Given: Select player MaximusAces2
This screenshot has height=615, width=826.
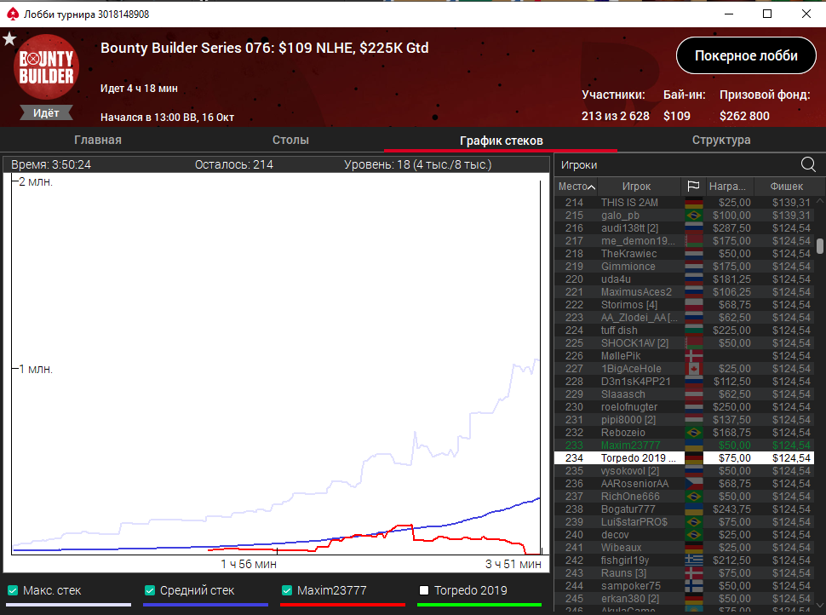Looking at the screenshot, I should point(684,292).
